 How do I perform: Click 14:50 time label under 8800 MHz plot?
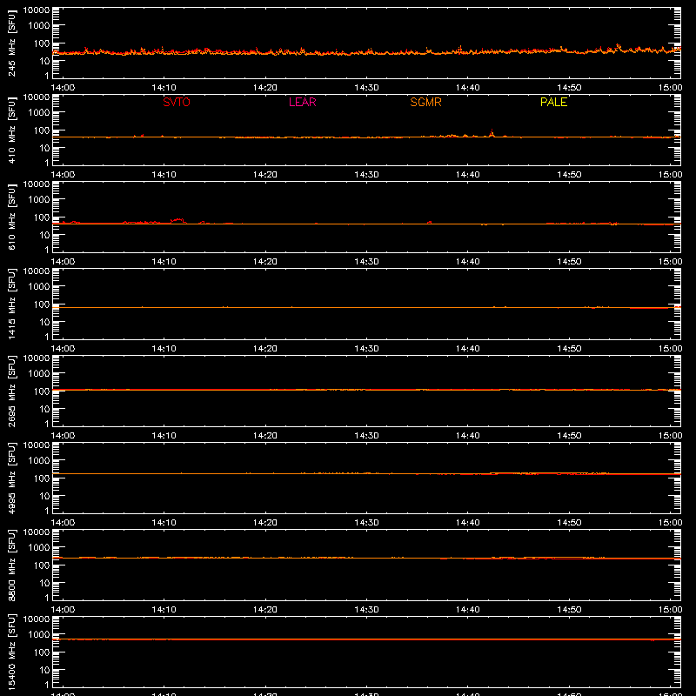tap(569, 610)
